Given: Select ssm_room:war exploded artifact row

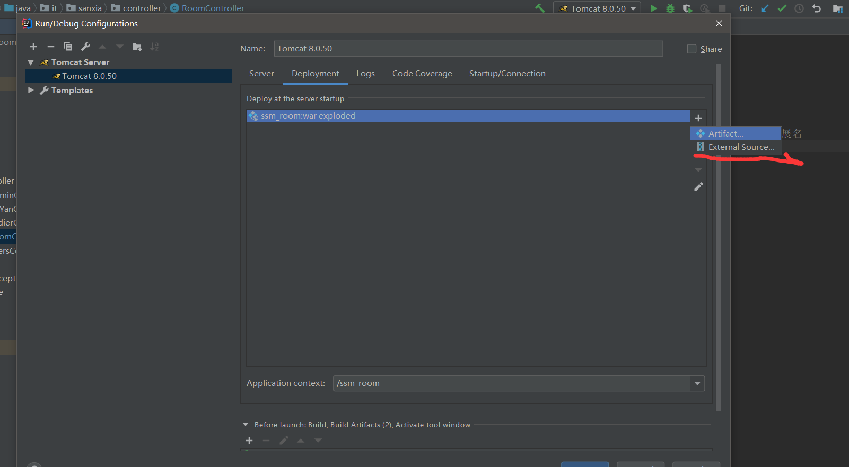Looking at the screenshot, I should [468, 116].
